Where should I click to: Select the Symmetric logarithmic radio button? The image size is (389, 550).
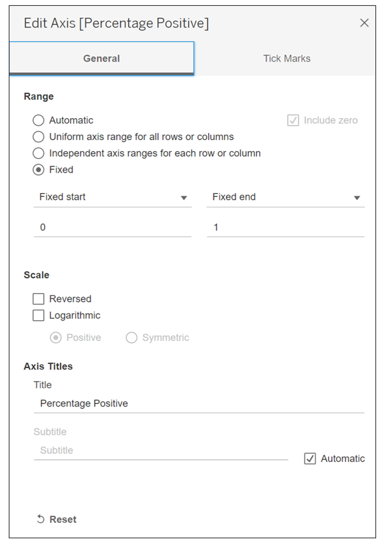(x=132, y=338)
